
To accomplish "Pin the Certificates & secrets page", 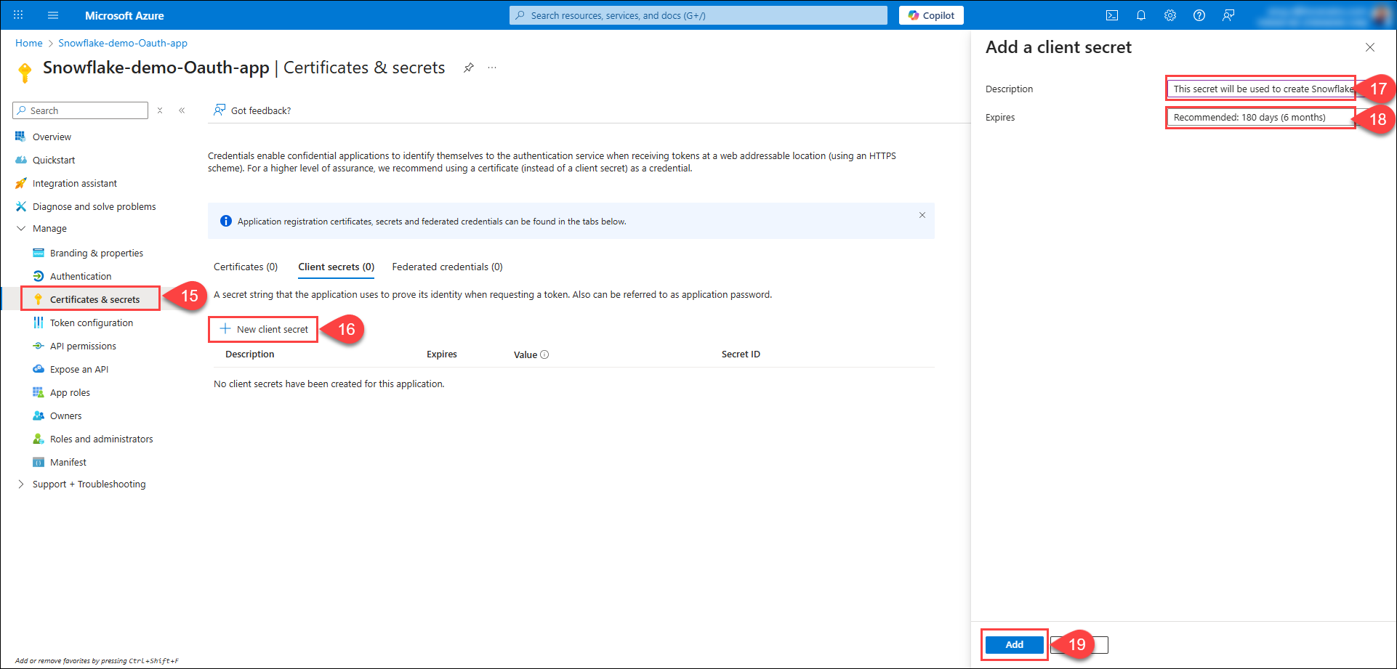I will pos(469,68).
